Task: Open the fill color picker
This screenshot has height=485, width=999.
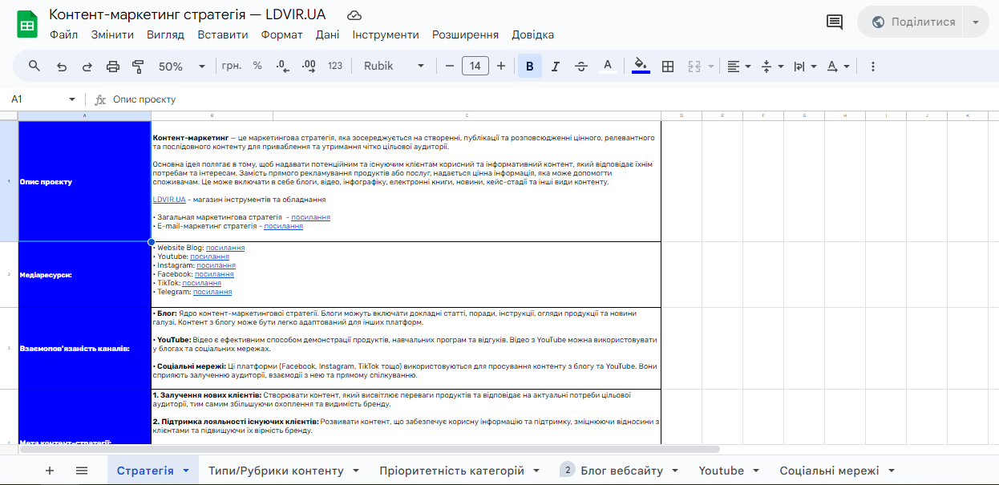Action: pos(641,67)
